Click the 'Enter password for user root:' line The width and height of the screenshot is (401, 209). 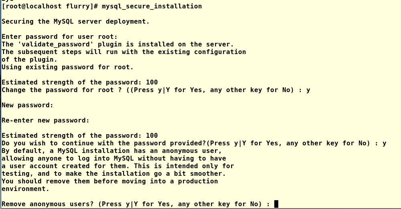click(x=59, y=37)
